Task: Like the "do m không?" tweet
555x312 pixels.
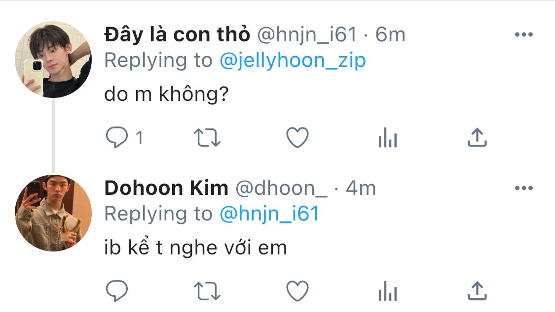Action: coord(297,137)
